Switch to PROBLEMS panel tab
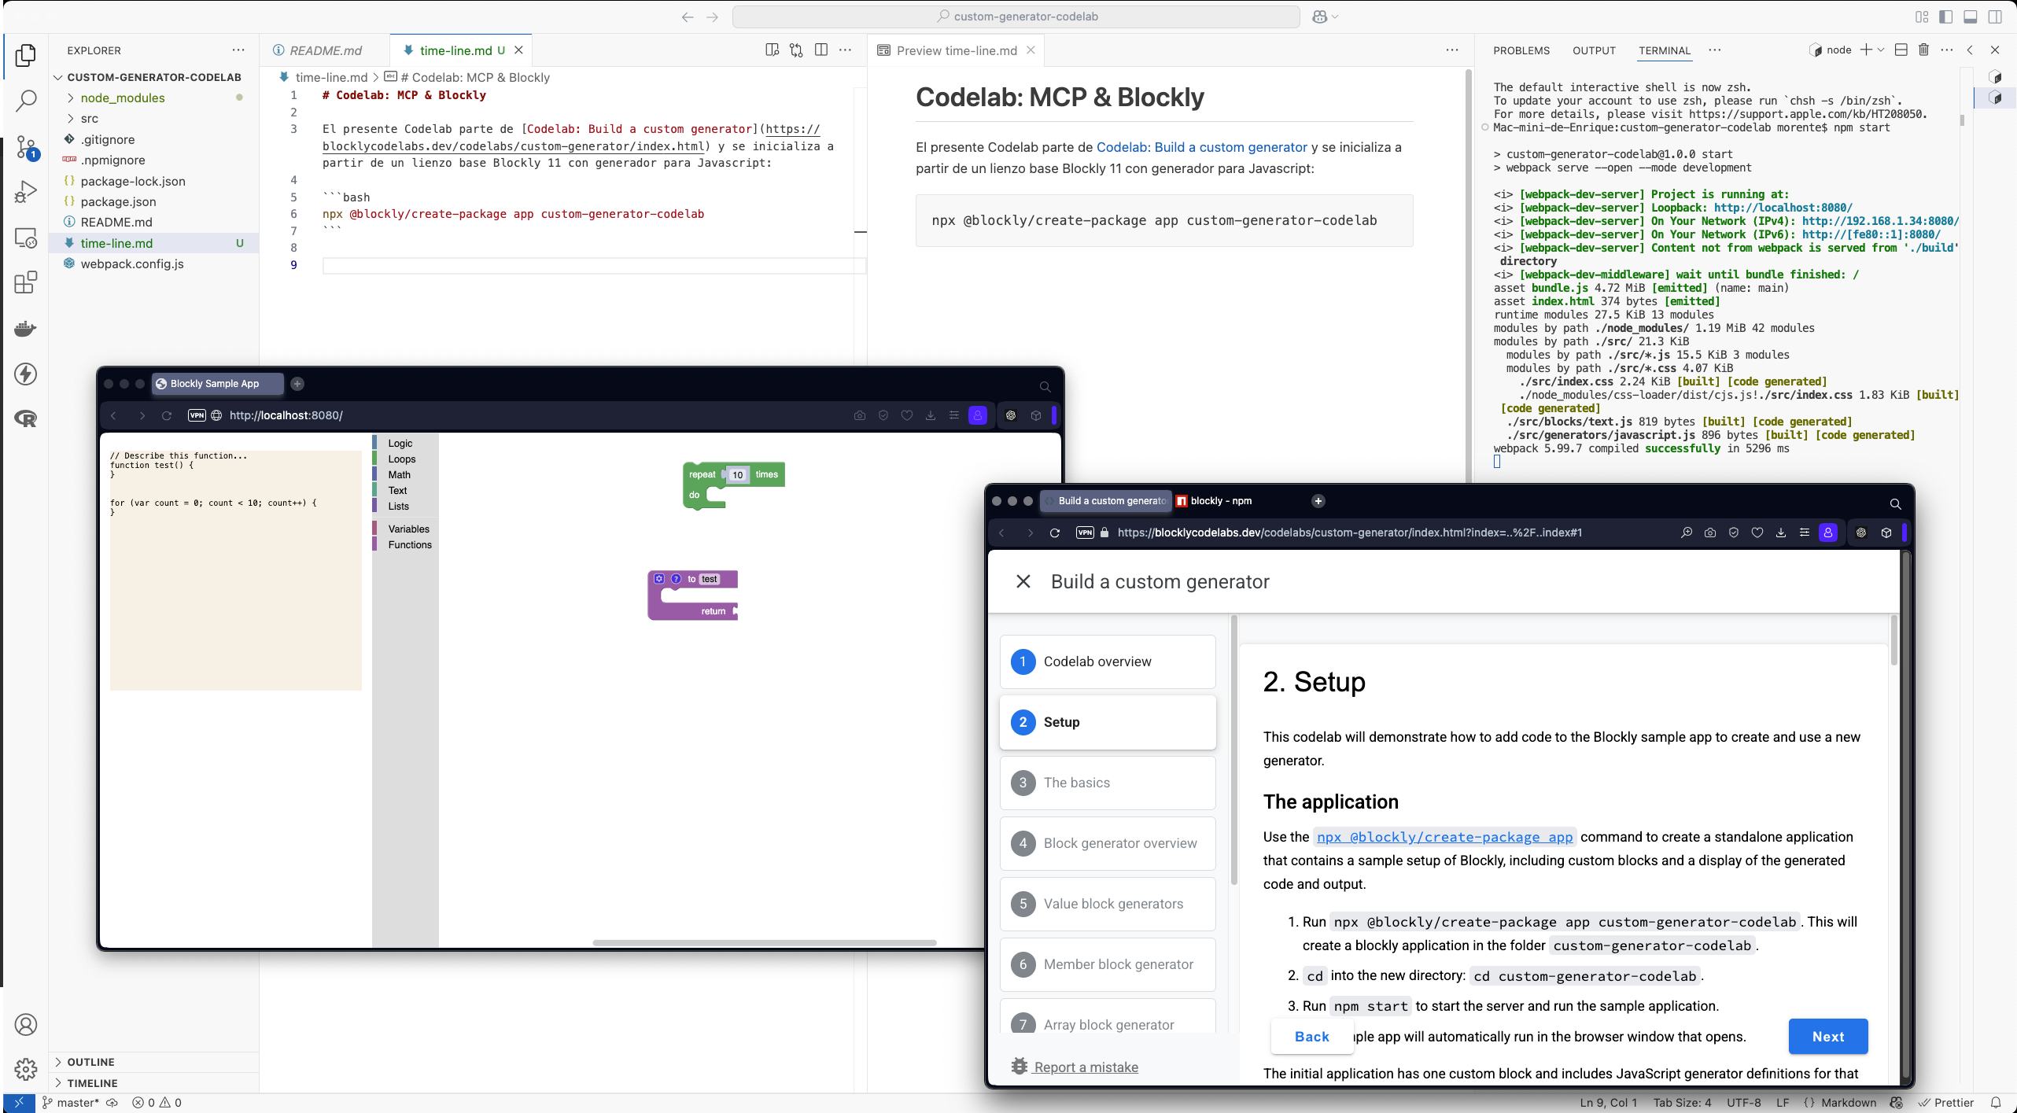Viewport: 2017px width, 1113px height. pos(1521,50)
